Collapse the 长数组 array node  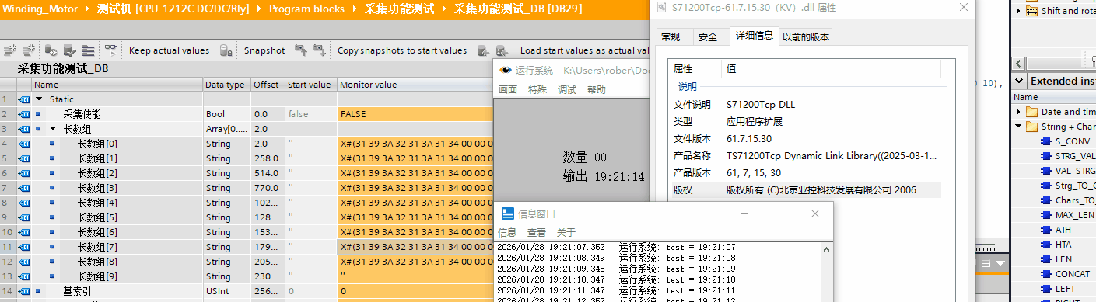pos(53,129)
